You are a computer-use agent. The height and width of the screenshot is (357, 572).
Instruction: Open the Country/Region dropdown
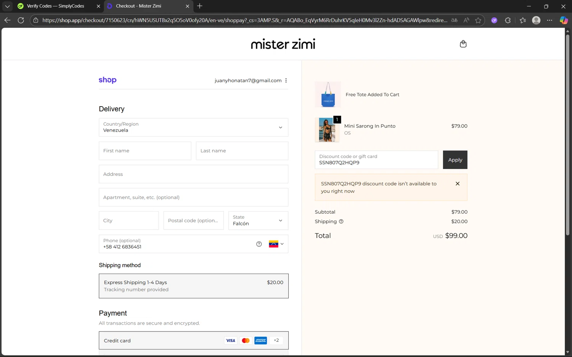193,127
